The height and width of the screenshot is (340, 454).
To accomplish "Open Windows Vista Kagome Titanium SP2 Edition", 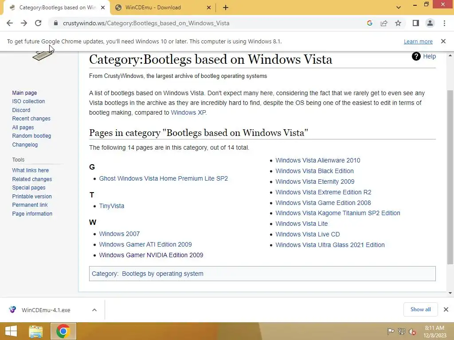I will (x=337, y=213).
